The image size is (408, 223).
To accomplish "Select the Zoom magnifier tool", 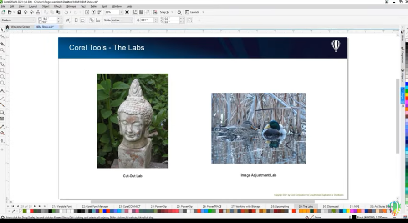I will 2,50.
